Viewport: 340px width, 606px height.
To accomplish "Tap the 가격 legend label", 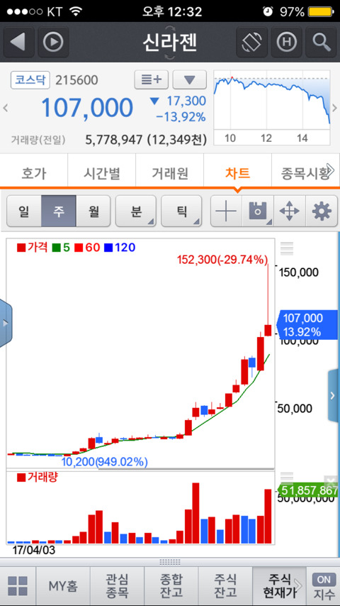I will tap(32, 248).
